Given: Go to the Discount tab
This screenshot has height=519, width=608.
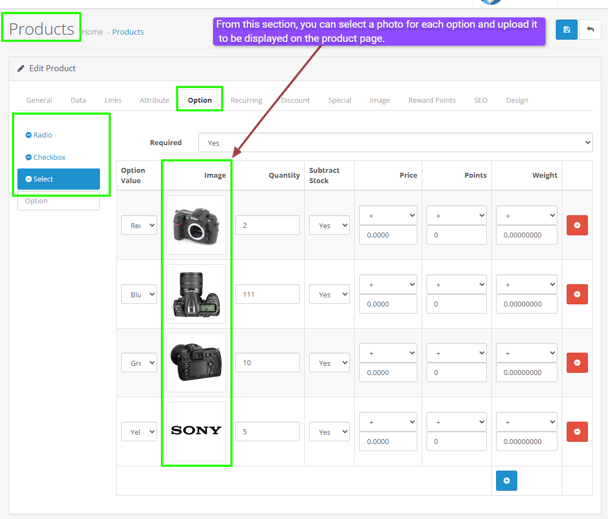Looking at the screenshot, I should 295,100.
